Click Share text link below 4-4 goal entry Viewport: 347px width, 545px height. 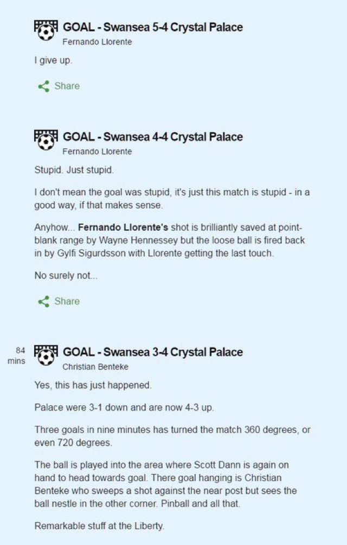(x=67, y=301)
